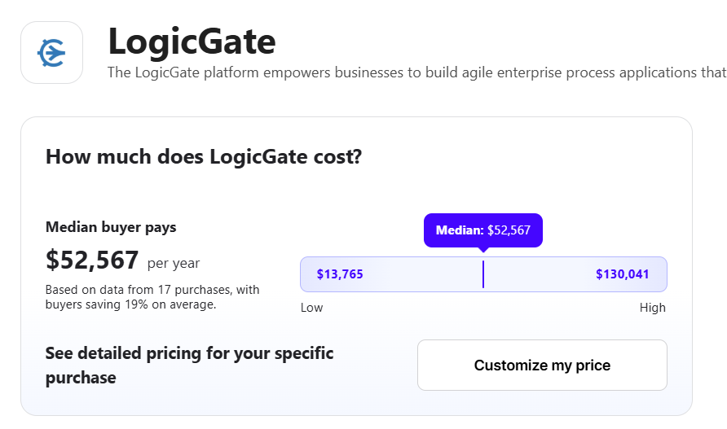Click the "Low" label under price bar
Image resolution: width=727 pixels, height=429 pixels.
pyautogui.click(x=312, y=308)
